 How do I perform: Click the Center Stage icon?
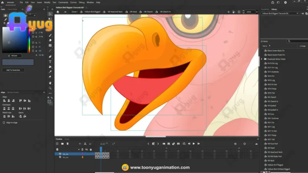click(228, 12)
